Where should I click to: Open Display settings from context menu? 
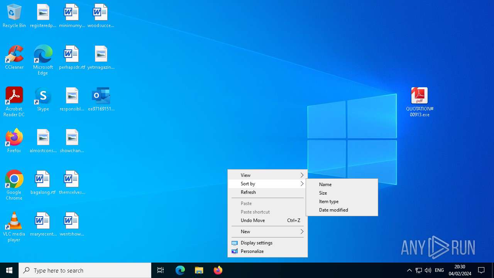pos(267,243)
